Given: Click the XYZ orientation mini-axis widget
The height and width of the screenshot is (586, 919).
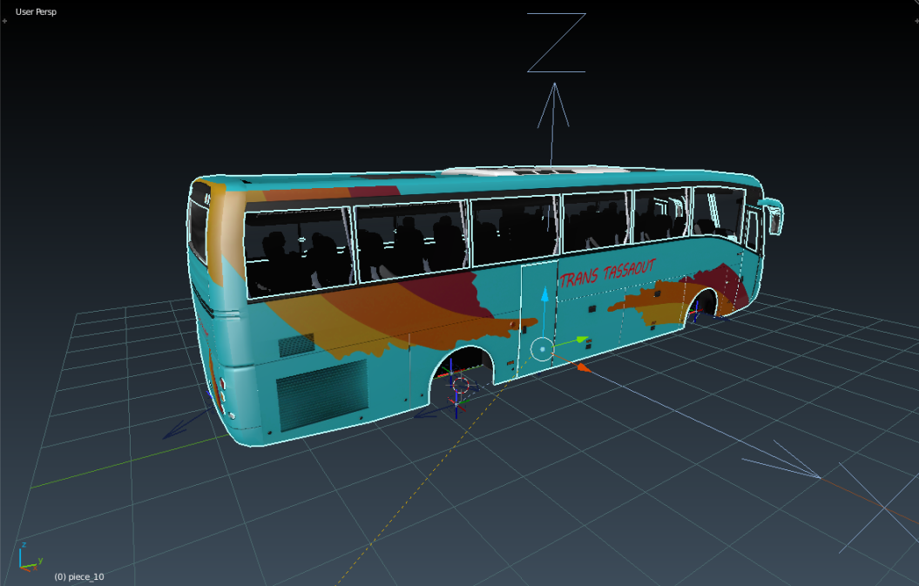Looking at the screenshot, I should [x=30, y=557].
